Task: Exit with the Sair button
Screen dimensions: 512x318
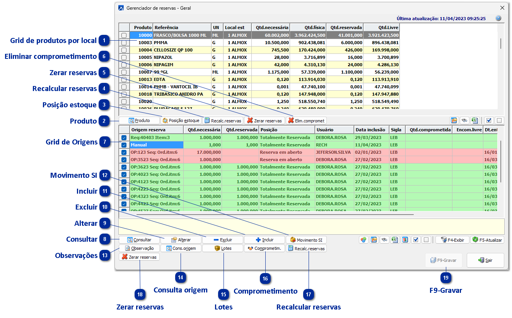Action: (485, 260)
